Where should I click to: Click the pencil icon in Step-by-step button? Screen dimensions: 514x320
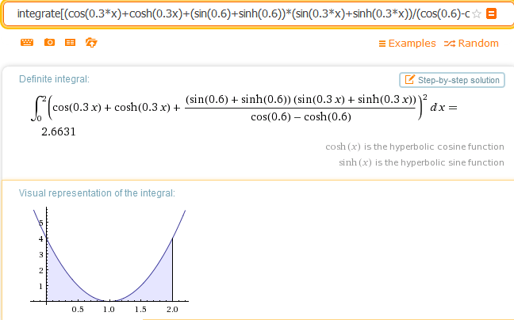pyautogui.click(x=409, y=80)
